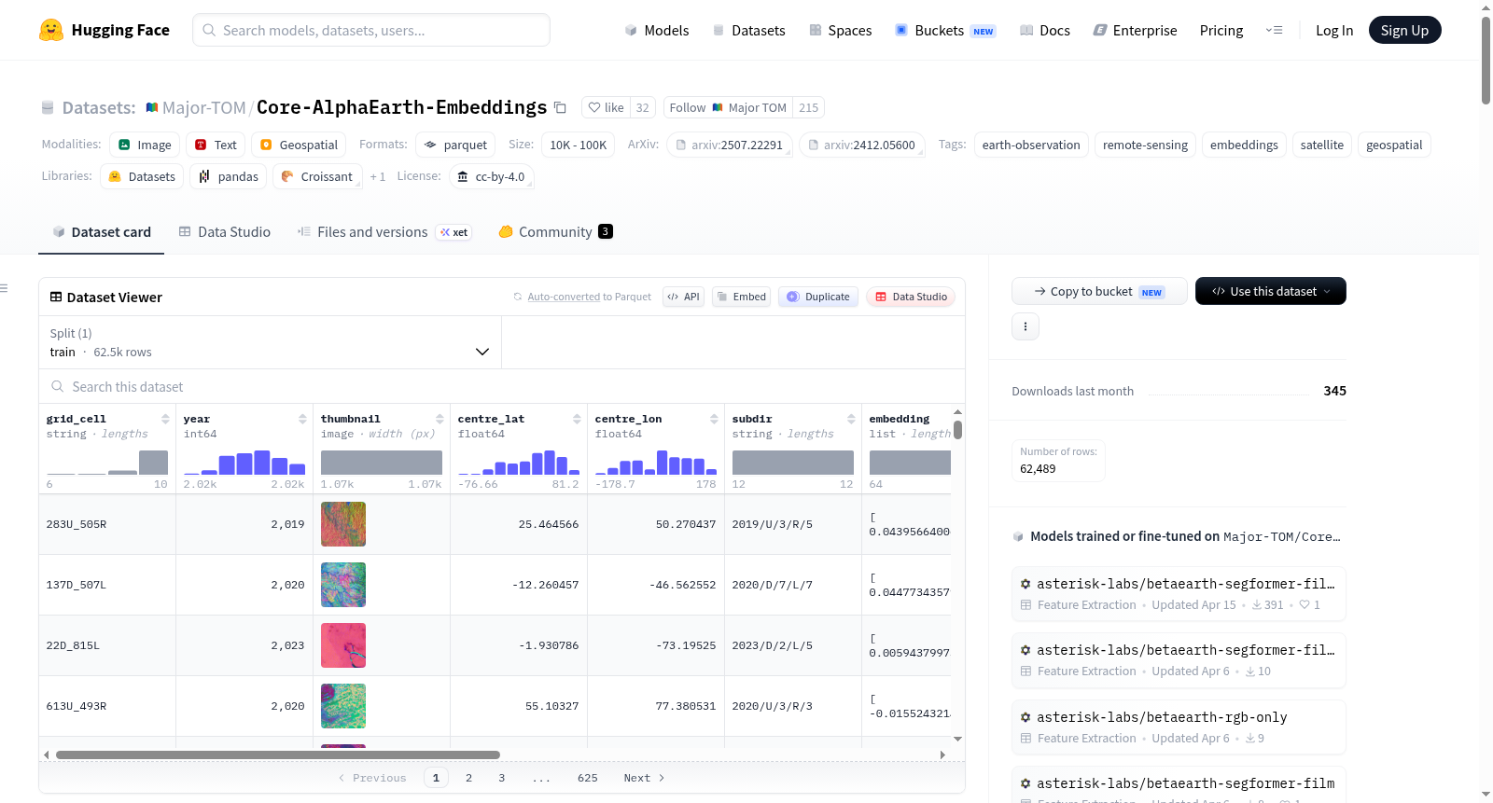Click the Major-TOM organization avatar icon
The width and height of the screenshot is (1493, 803).
coord(151,107)
